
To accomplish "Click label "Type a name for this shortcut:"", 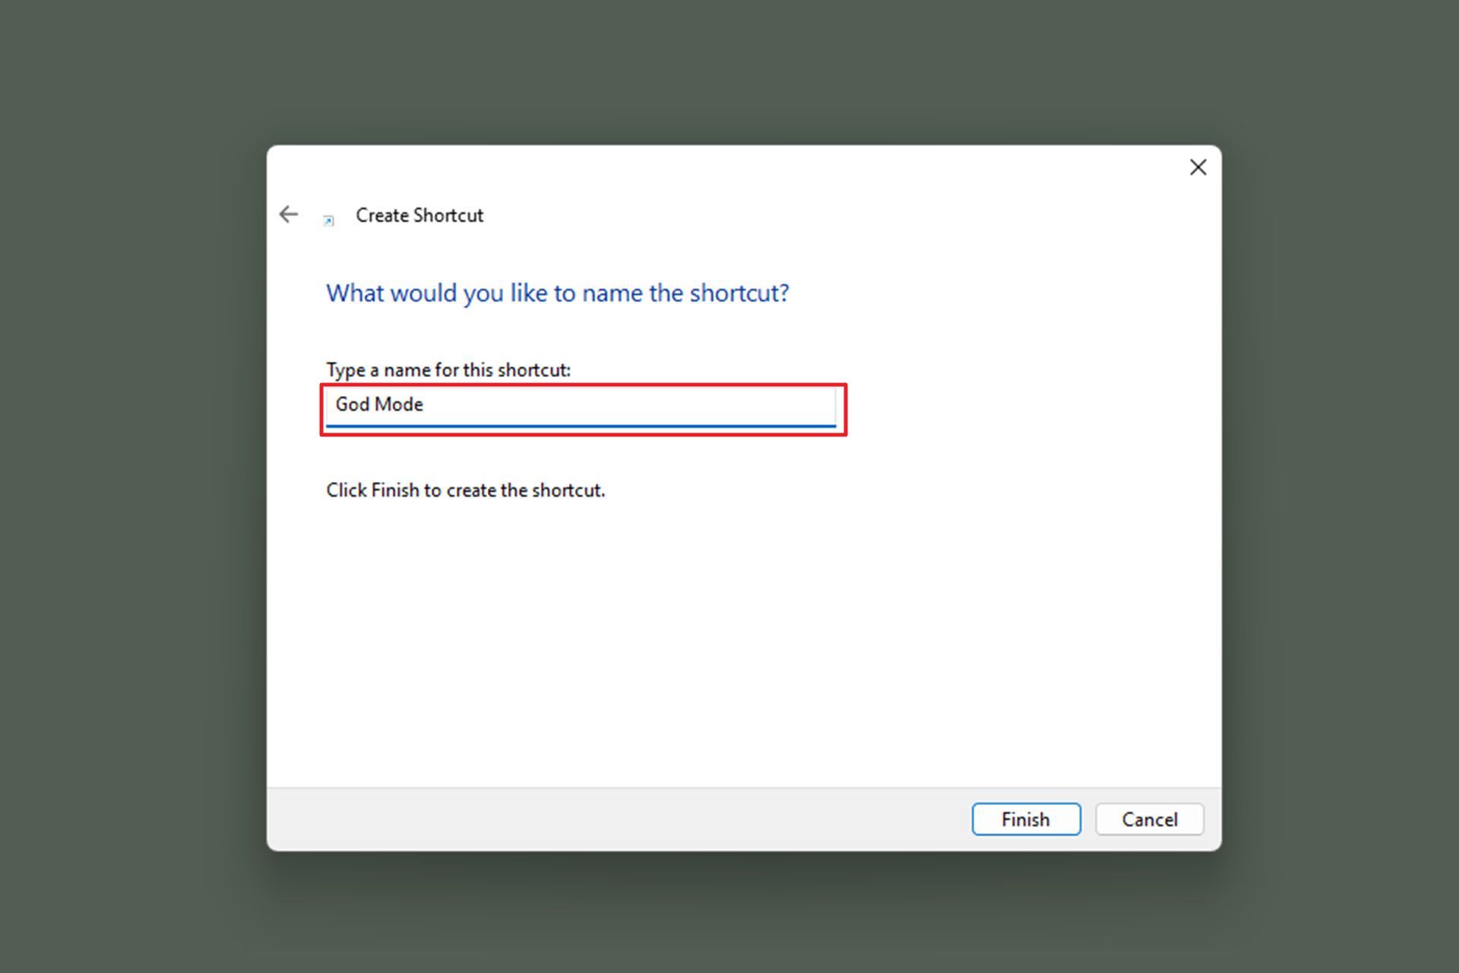I will point(448,370).
